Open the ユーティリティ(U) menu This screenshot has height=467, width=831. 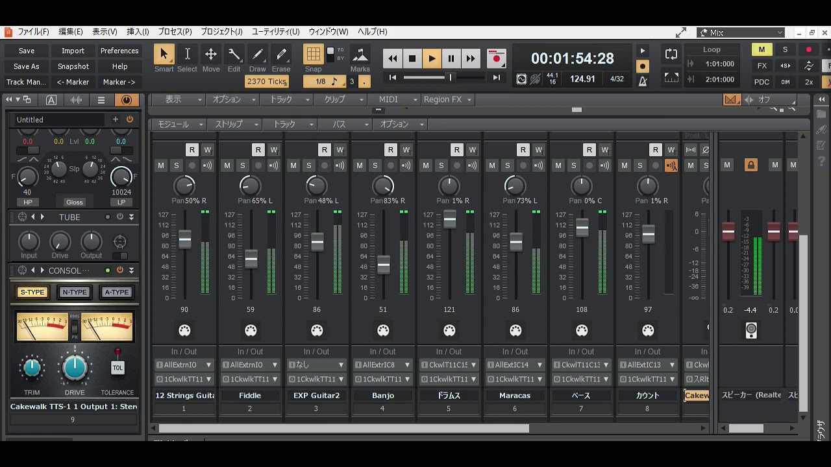tap(276, 32)
